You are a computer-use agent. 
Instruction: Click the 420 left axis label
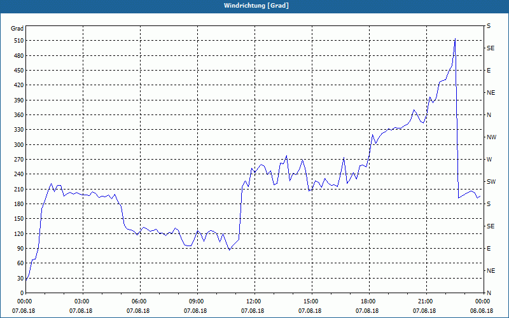[19, 85]
